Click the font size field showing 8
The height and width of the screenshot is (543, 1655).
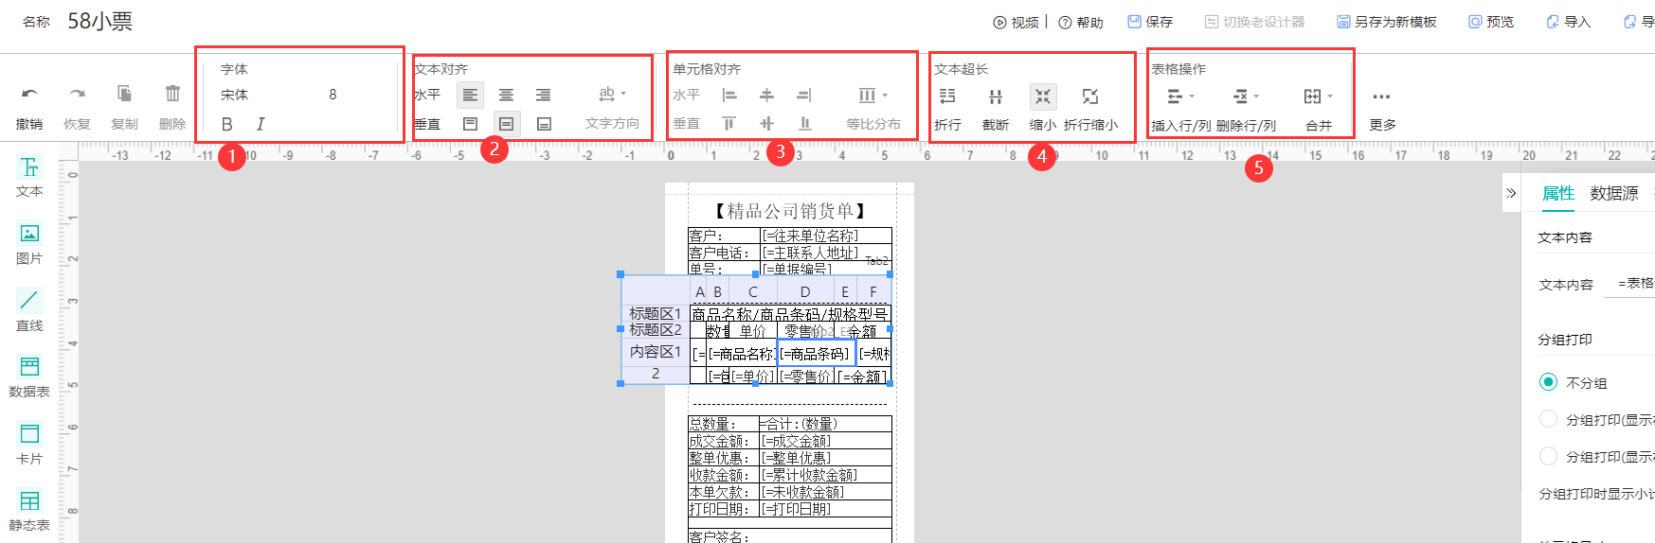click(333, 95)
